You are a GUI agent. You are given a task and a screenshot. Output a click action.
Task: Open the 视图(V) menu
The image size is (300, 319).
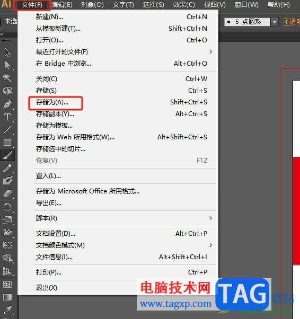215,4
